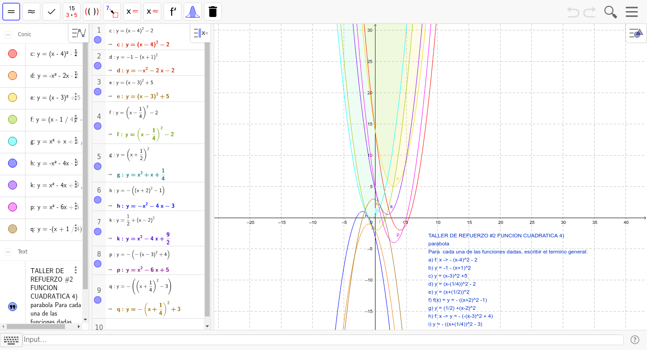Click the bottom Input field
Screen dimensions: 647x350
[323, 340]
